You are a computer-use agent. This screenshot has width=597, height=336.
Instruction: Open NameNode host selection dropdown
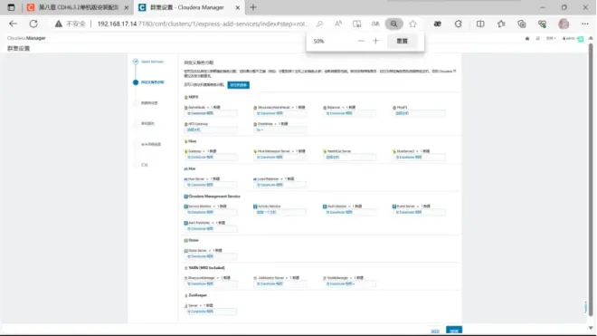pos(211,113)
